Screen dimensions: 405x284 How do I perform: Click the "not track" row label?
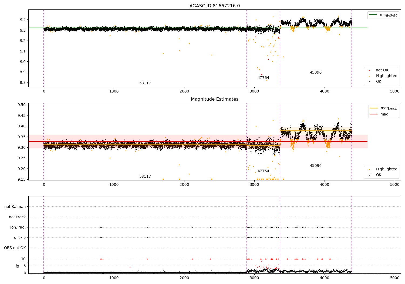pos(17,217)
